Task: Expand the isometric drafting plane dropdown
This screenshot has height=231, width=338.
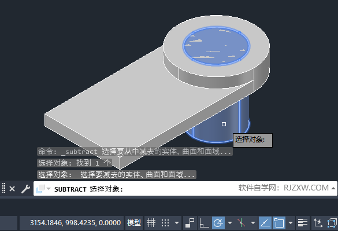Action: click(253, 222)
